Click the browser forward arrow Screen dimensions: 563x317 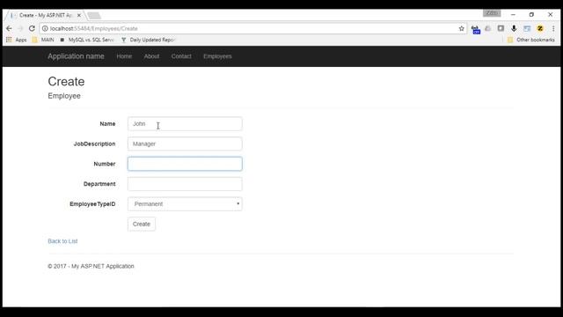click(x=20, y=28)
